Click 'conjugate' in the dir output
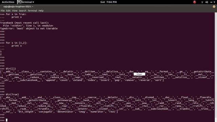217x122 pixels. pos(45,111)
